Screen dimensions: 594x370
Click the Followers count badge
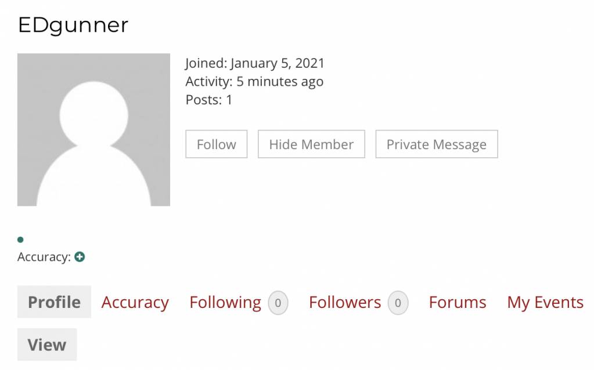coord(398,303)
